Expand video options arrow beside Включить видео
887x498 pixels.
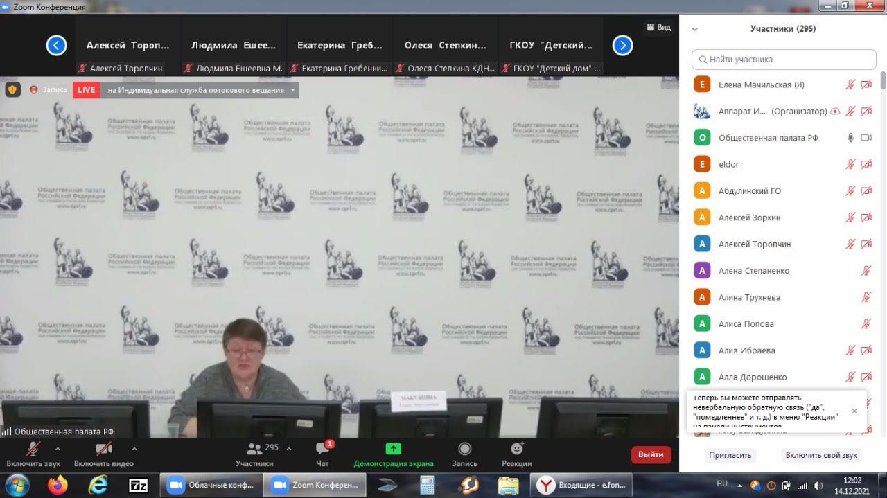[134, 448]
